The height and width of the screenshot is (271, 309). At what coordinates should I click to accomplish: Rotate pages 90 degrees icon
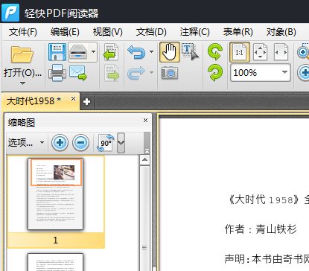click(106, 143)
